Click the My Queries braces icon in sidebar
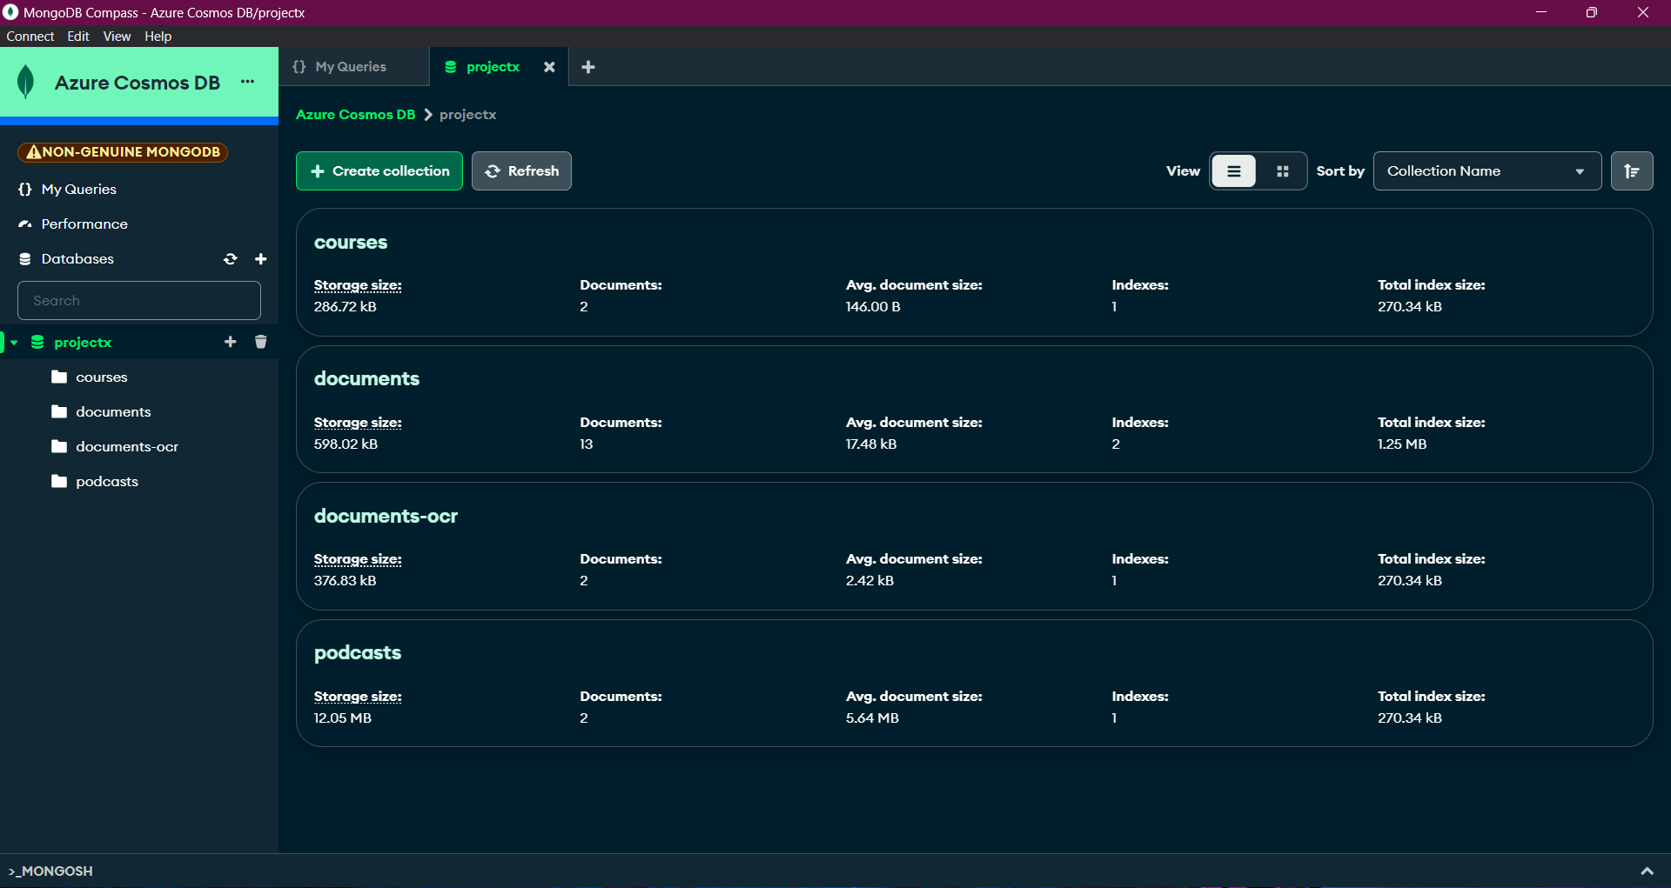The height and width of the screenshot is (888, 1671). 25,190
